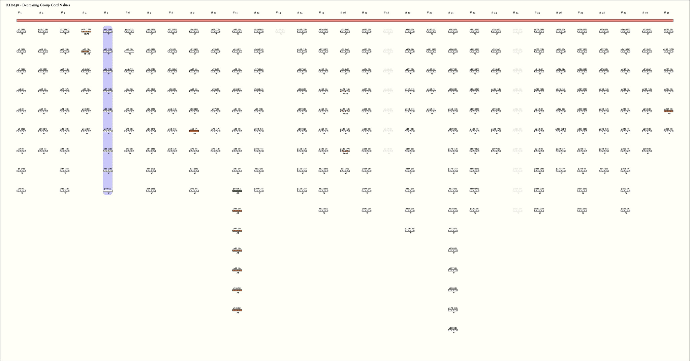Click the group header # 11
Image resolution: width=690 pixels, height=361 pixels.
pos(235,13)
